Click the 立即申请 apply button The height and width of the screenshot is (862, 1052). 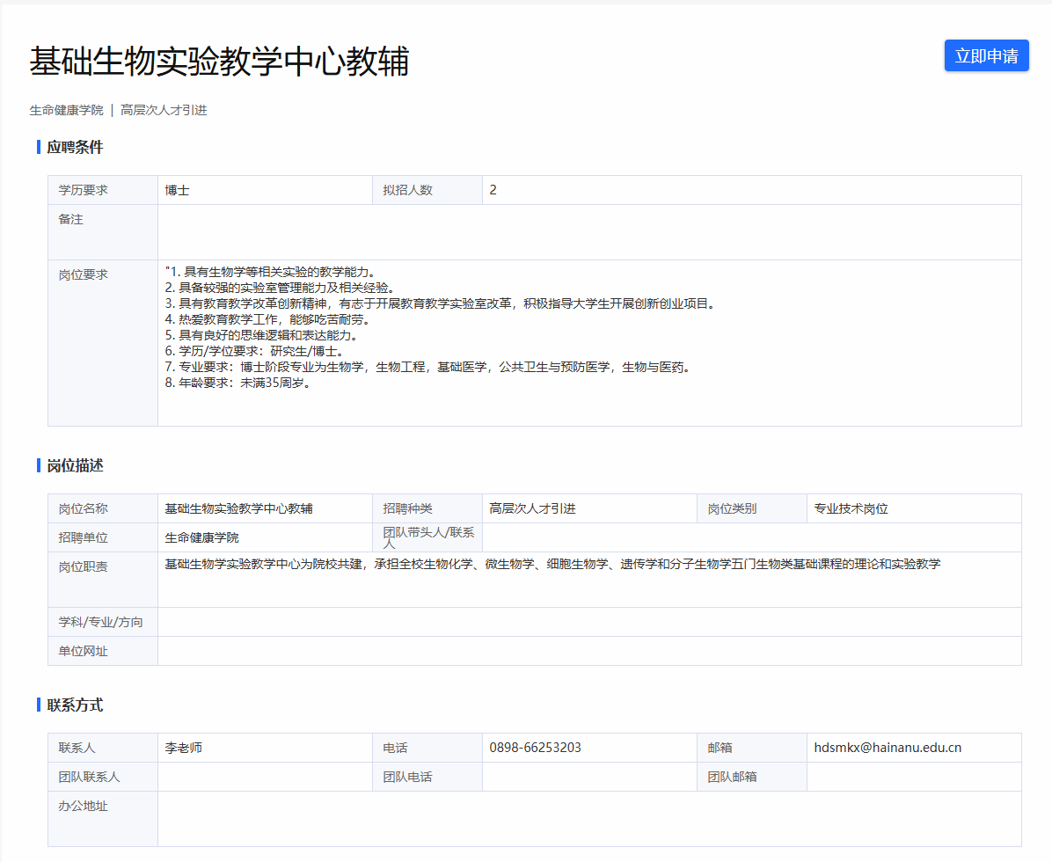coord(986,56)
